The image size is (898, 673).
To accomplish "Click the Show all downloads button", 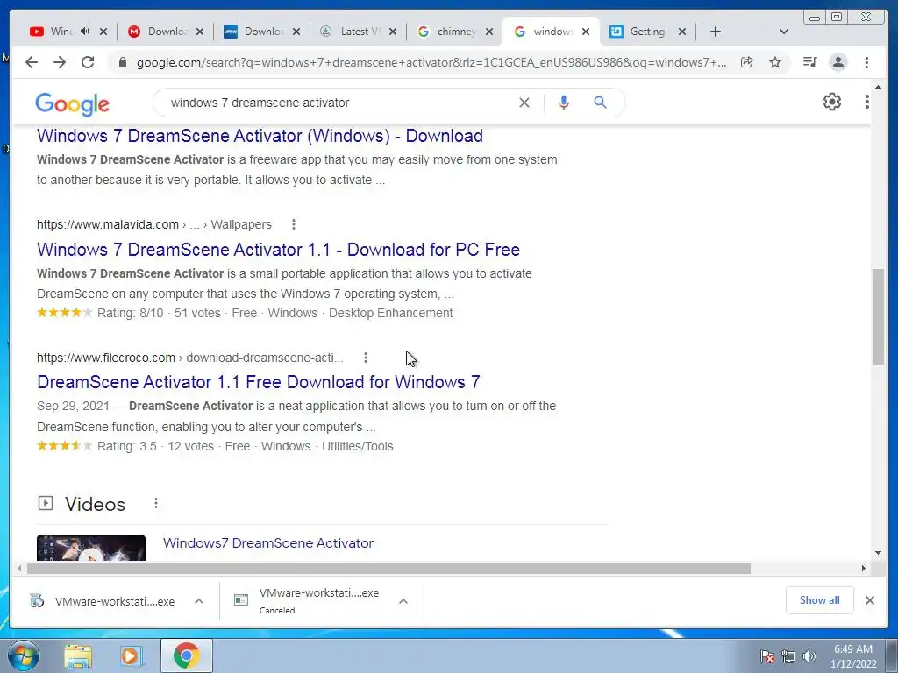I will [820, 600].
